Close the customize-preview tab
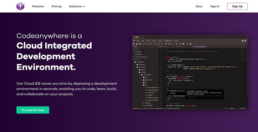258x132 pixels. pos(206,46)
